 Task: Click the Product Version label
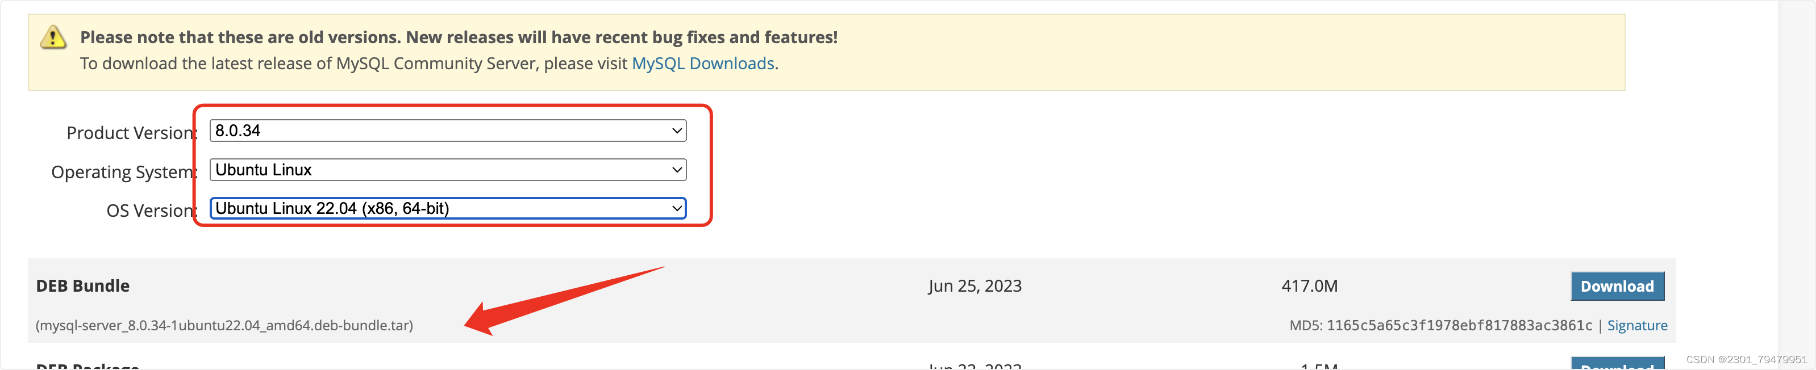[x=131, y=133]
